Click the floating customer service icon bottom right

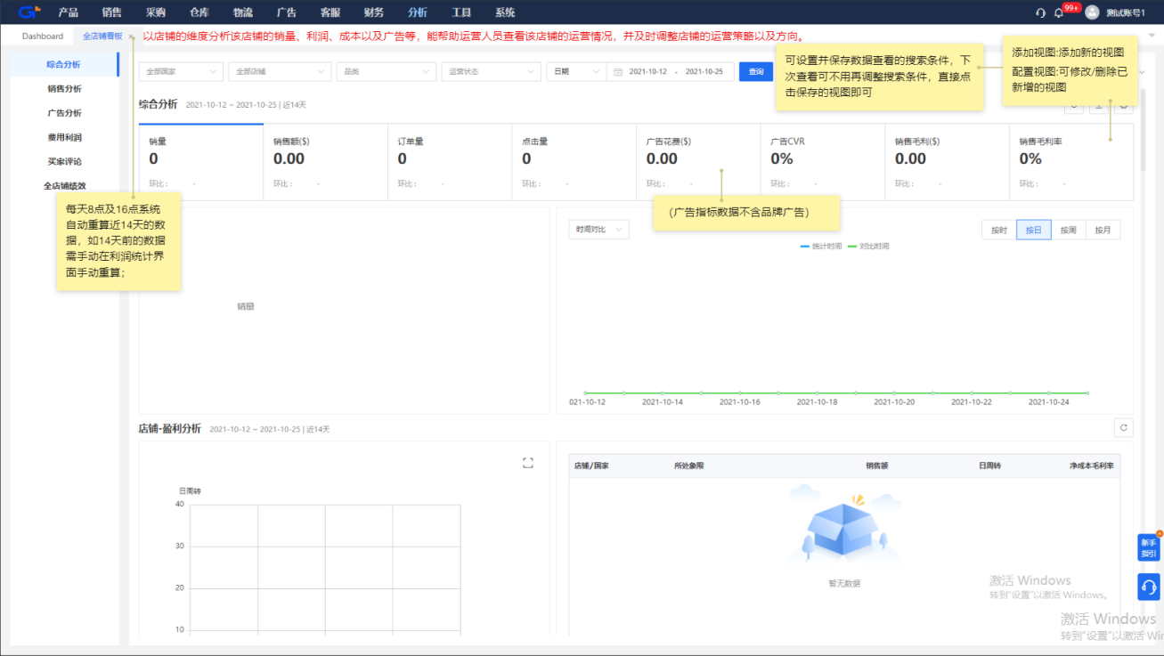[x=1149, y=587]
